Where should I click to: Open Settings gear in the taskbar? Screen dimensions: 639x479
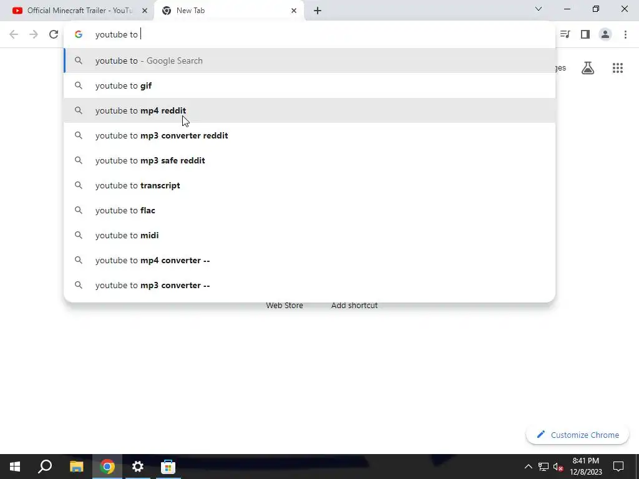pos(138,467)
